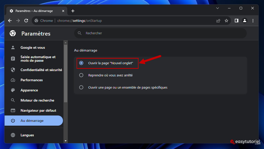The width and height of the screenshot is (264, 149).
Task: Open the side panel icon
Action: coord(237,21)
